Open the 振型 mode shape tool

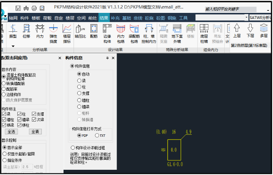[13, 31]
